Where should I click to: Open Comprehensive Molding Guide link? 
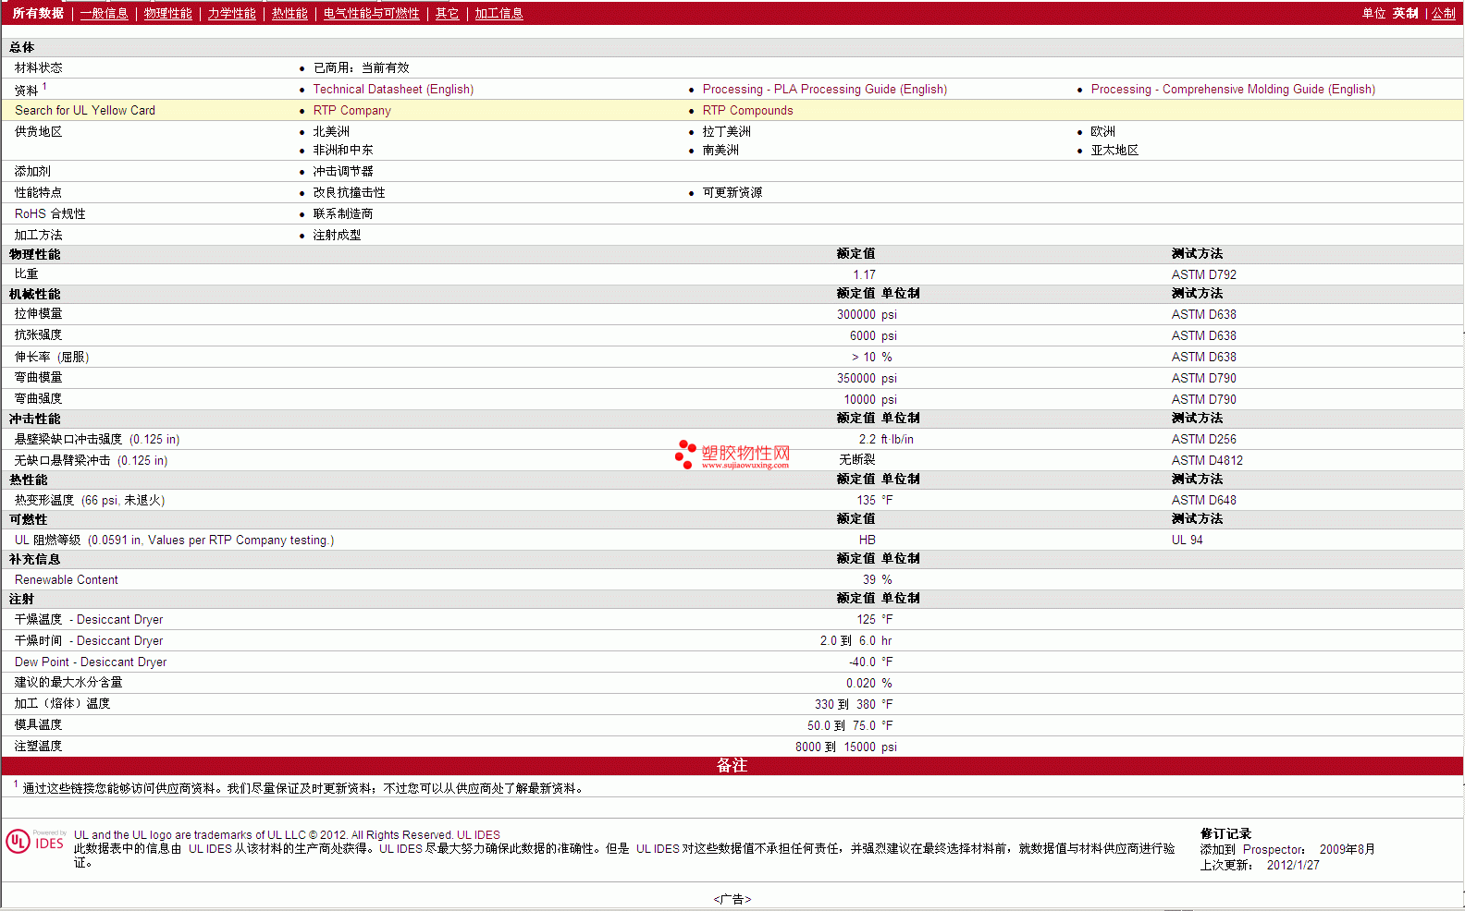[x=1233, y=90]
